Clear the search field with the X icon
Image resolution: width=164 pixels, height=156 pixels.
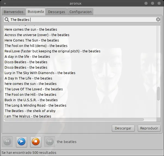point(158,20)
